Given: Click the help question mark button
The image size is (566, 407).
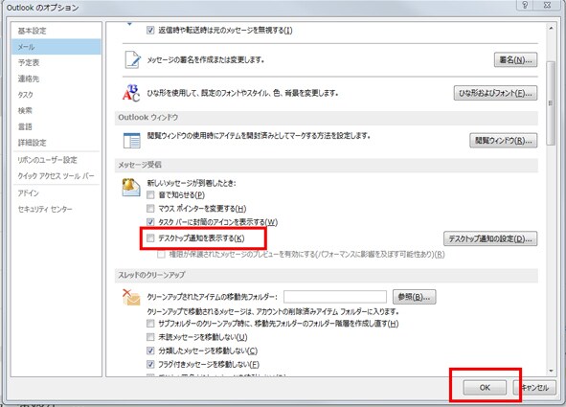Looking at the screenshot, I should pos(525,5).
